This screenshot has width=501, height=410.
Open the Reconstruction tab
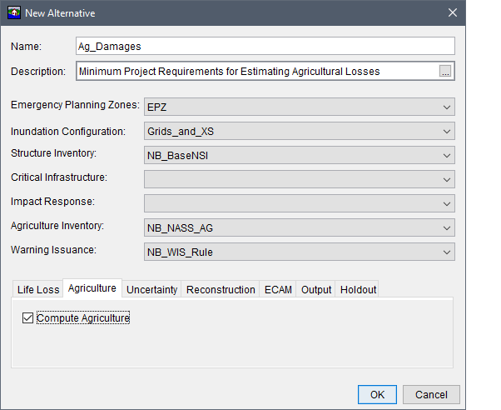(x=221, y=290)
